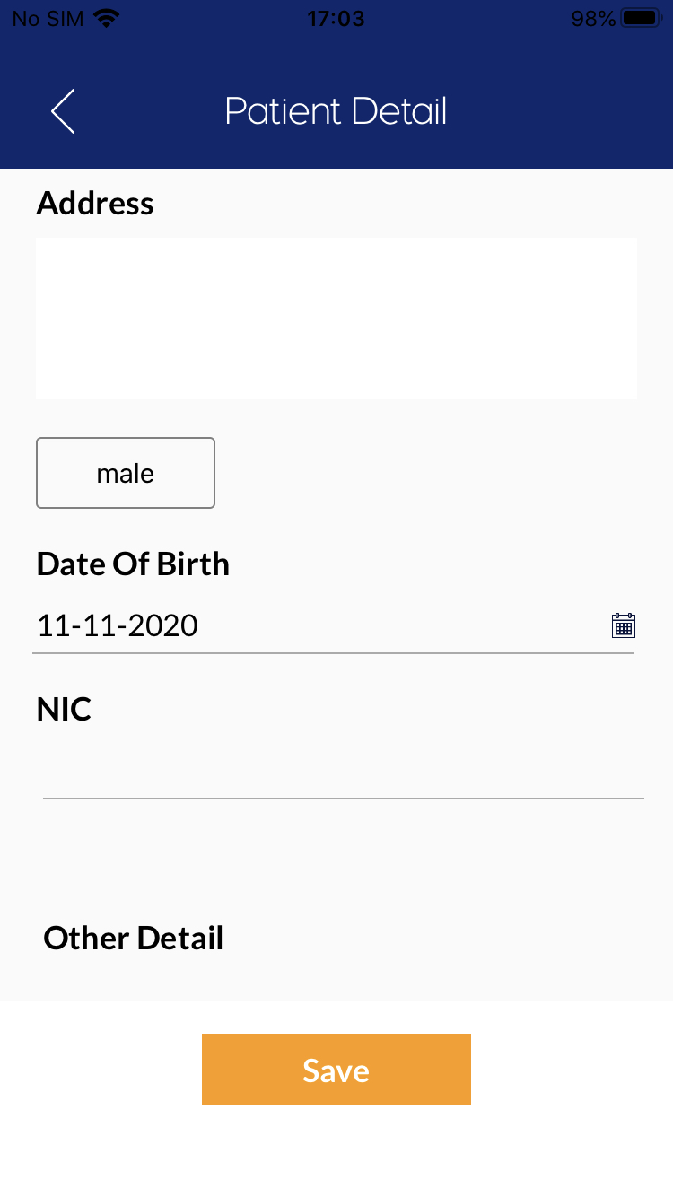
Task: Click inside the Address text box
Action: tap(336, 319)
